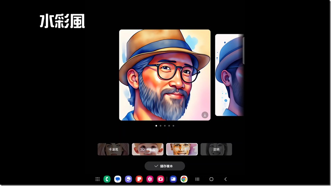Download the watercolor portrait using the arrow icon
The image size is (331, 186).
[x=205, y=115]
